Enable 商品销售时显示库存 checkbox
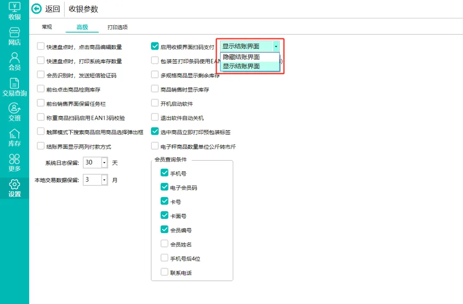Viewport: 463px width, 304px height. point(155,89)
